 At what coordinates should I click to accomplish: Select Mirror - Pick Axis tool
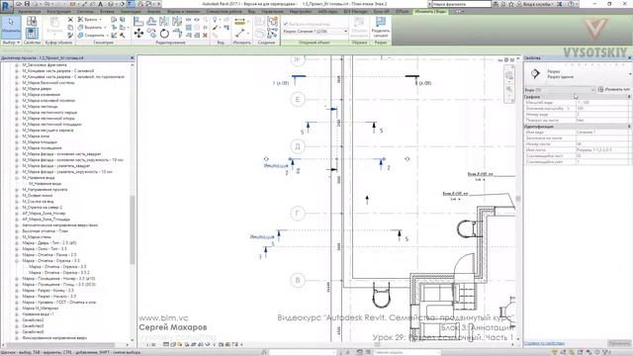click(164, 22)
